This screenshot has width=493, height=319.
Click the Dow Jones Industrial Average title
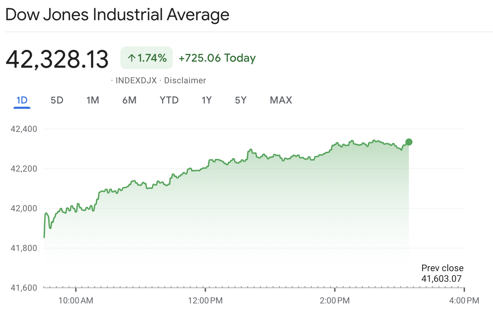[x=117, y=15]
